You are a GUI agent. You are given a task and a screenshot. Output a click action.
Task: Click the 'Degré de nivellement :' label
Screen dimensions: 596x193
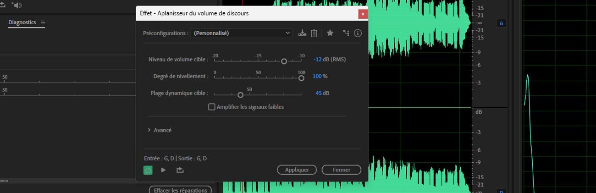[x=181, y=77]
